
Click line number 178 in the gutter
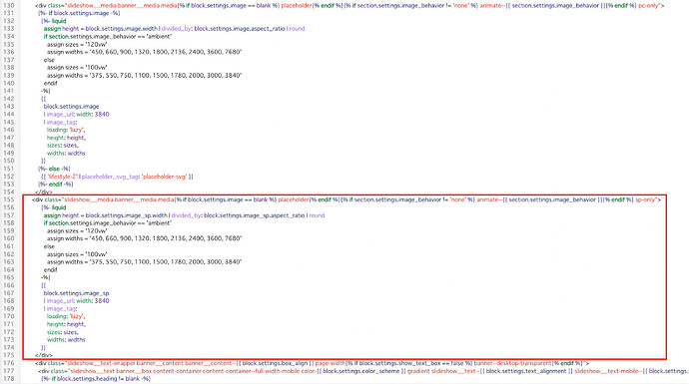click(8, 379)
